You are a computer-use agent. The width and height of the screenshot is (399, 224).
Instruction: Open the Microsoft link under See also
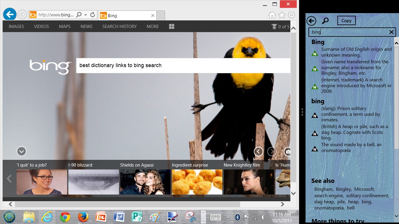click(x=365, y=189)
